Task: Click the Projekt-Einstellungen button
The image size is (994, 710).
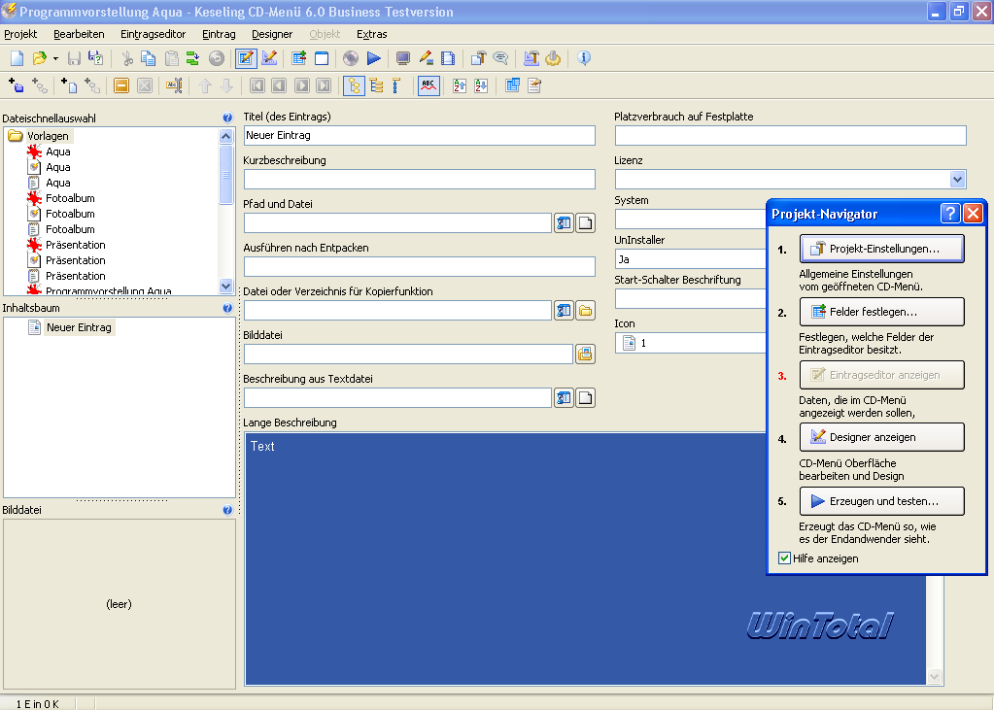Action: click(x=882, y=249)
